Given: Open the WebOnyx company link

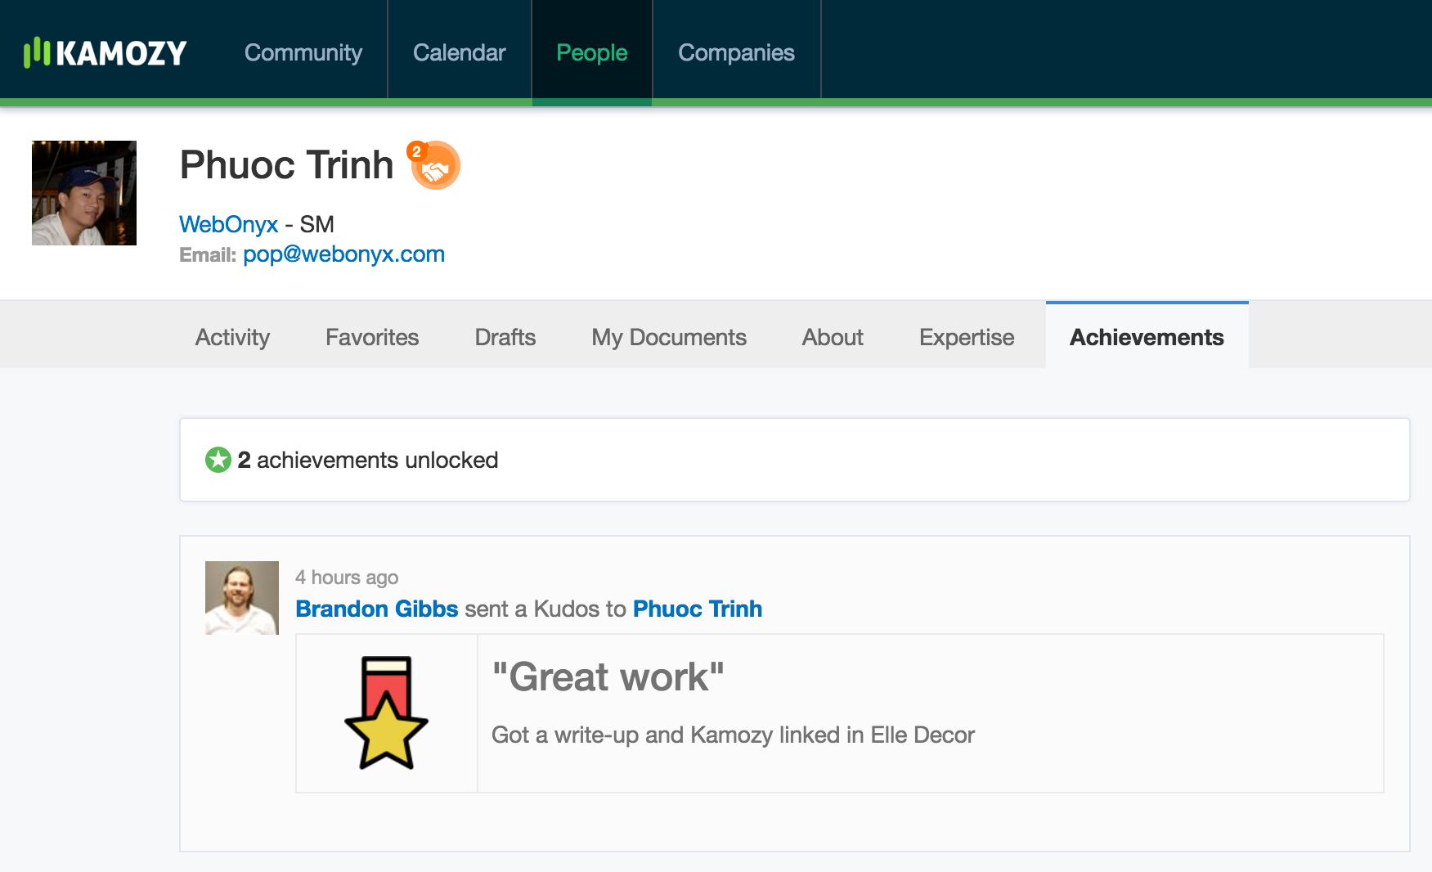Looking at the screenshot, I should (229, 224).
